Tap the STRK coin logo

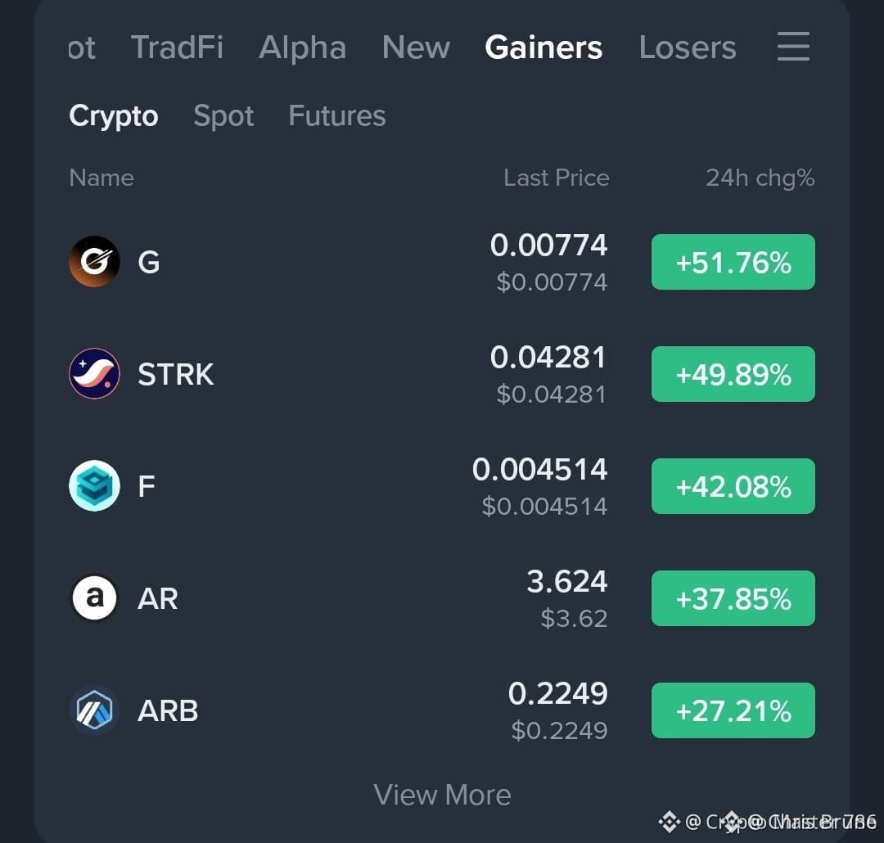point(94,373)
